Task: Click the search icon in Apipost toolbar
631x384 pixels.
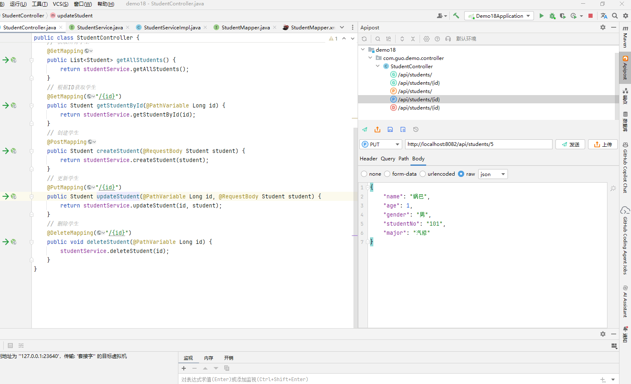Action: coord(378,39)
